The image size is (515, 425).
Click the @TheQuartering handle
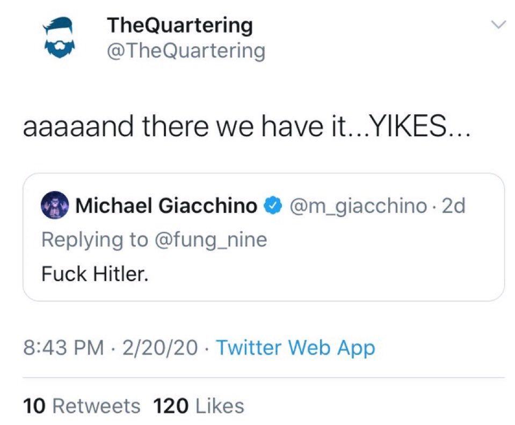[x=186, y=52]
